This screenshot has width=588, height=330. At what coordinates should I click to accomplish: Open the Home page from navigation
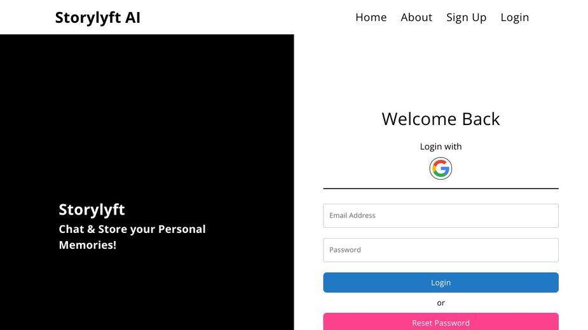(371, 17)
